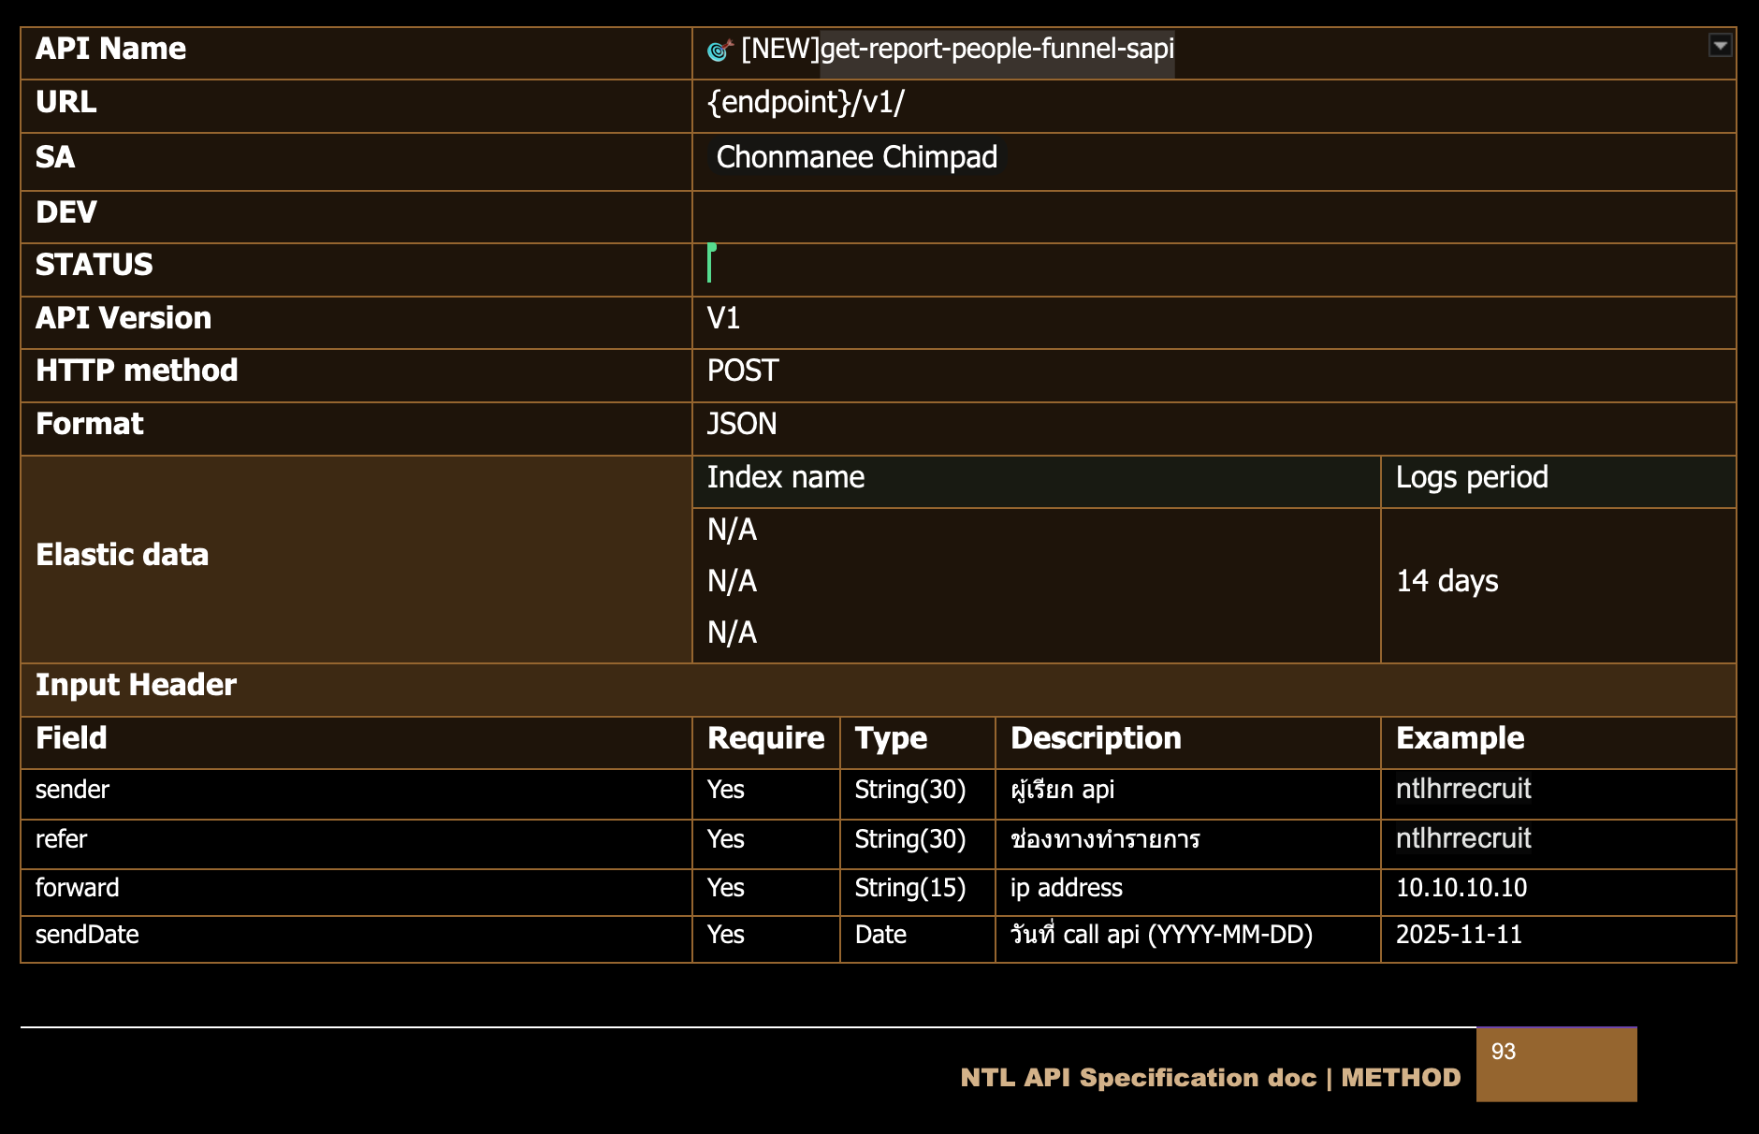
Task: Click ntlhrrecruit example in refer row
Action: (1463, 839)
